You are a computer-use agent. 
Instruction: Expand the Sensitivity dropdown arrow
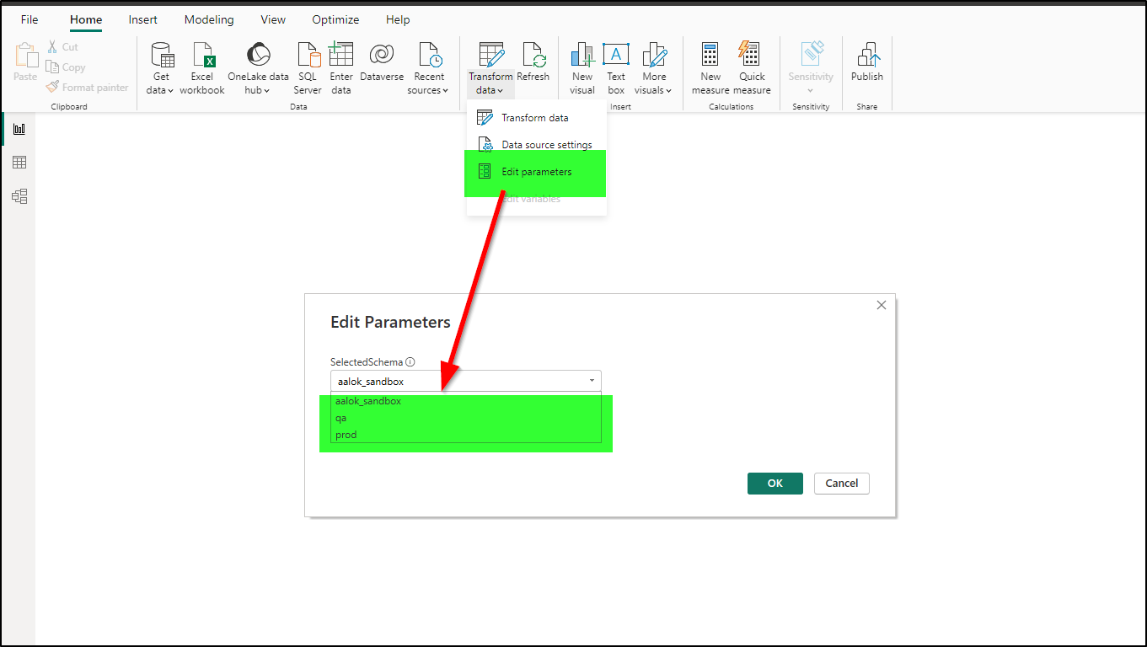click(811, 90)
